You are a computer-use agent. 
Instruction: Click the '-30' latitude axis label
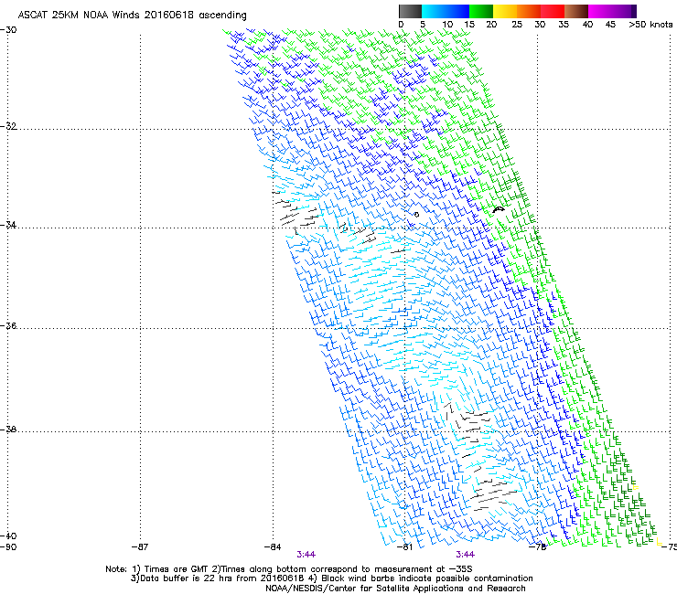click(x=8, y=30)
